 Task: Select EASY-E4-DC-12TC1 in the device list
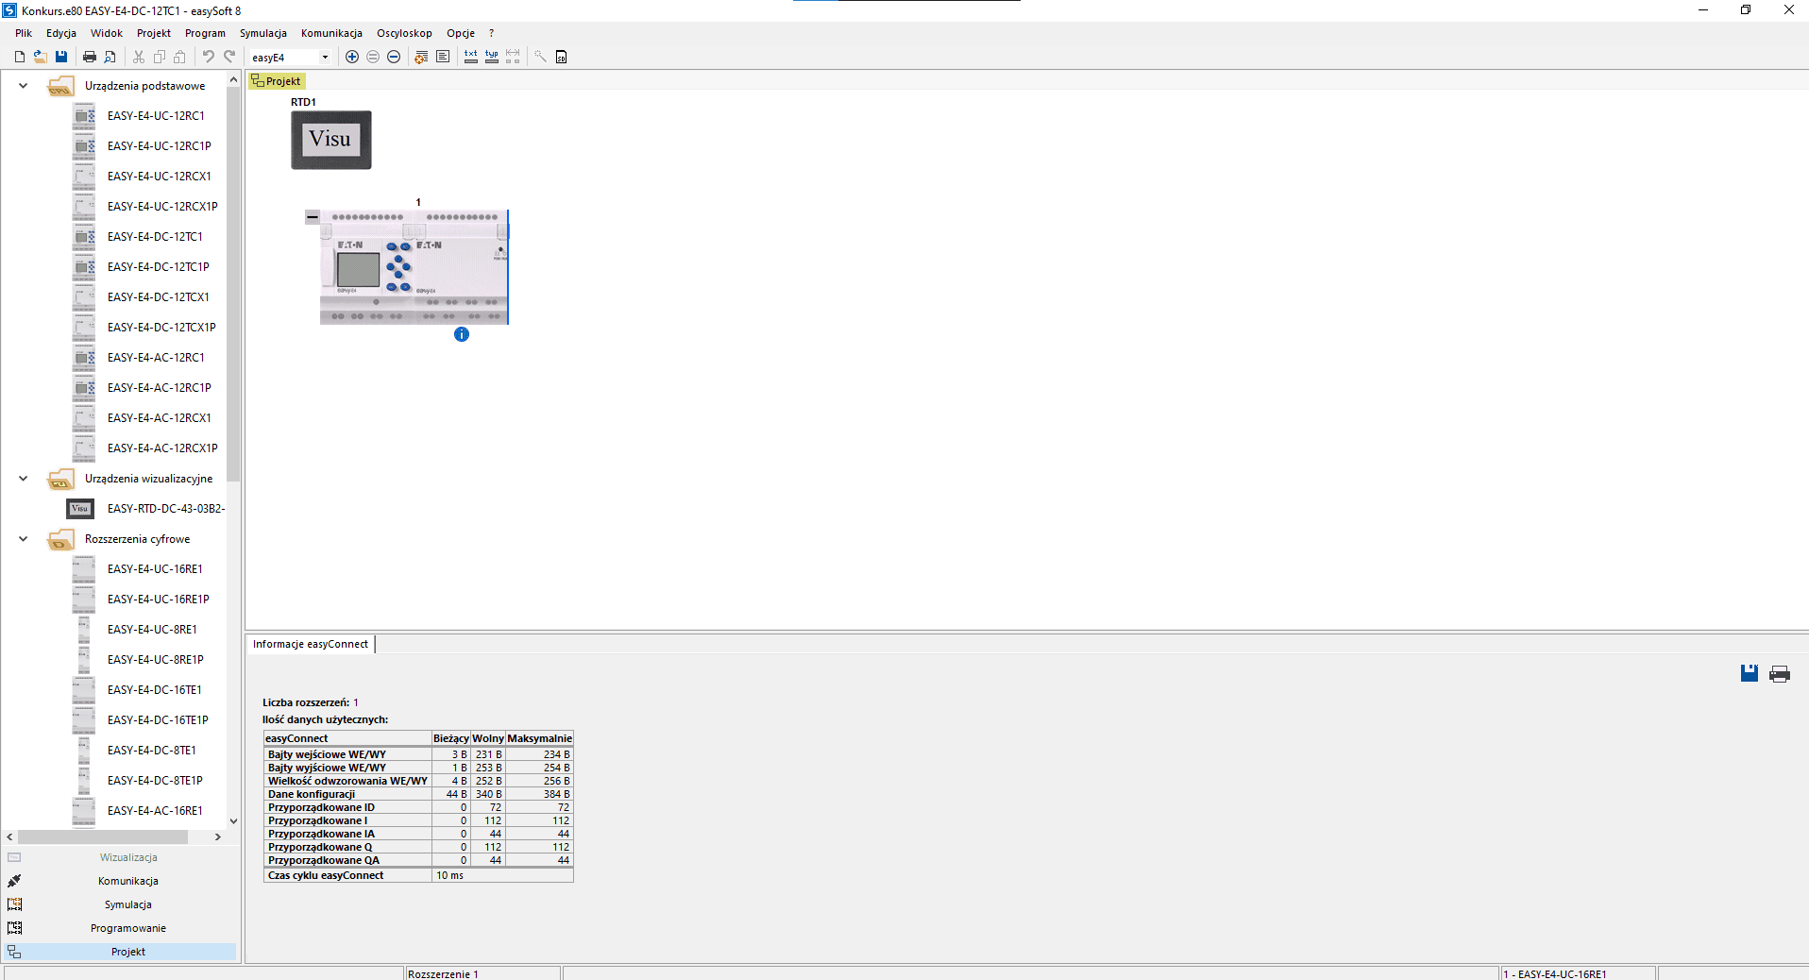click(x=155, y=237)
